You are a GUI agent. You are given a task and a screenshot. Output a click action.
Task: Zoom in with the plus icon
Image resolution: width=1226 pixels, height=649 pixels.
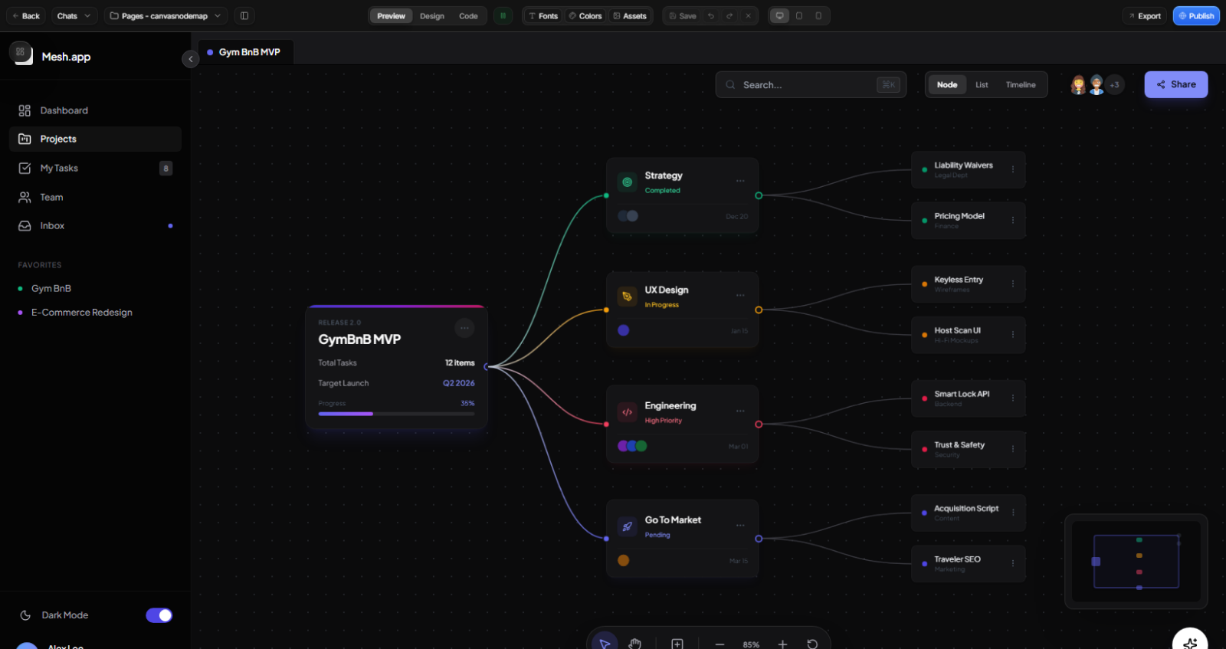(782, 644)
